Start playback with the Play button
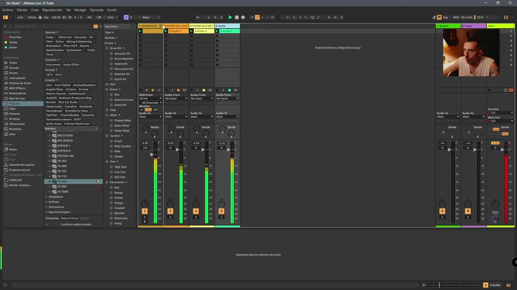 coord(230,17)
